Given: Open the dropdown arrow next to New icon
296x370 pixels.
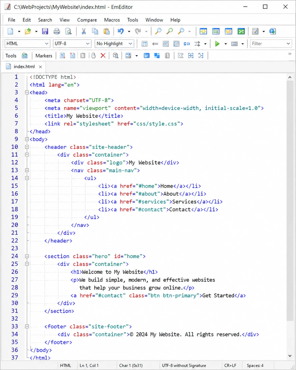Looking at the screenshot, I should tap(19, 31).
